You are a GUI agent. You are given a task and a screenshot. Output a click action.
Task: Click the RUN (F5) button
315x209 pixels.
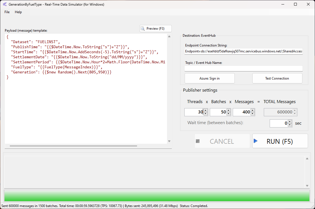click(x=280, y=141)
